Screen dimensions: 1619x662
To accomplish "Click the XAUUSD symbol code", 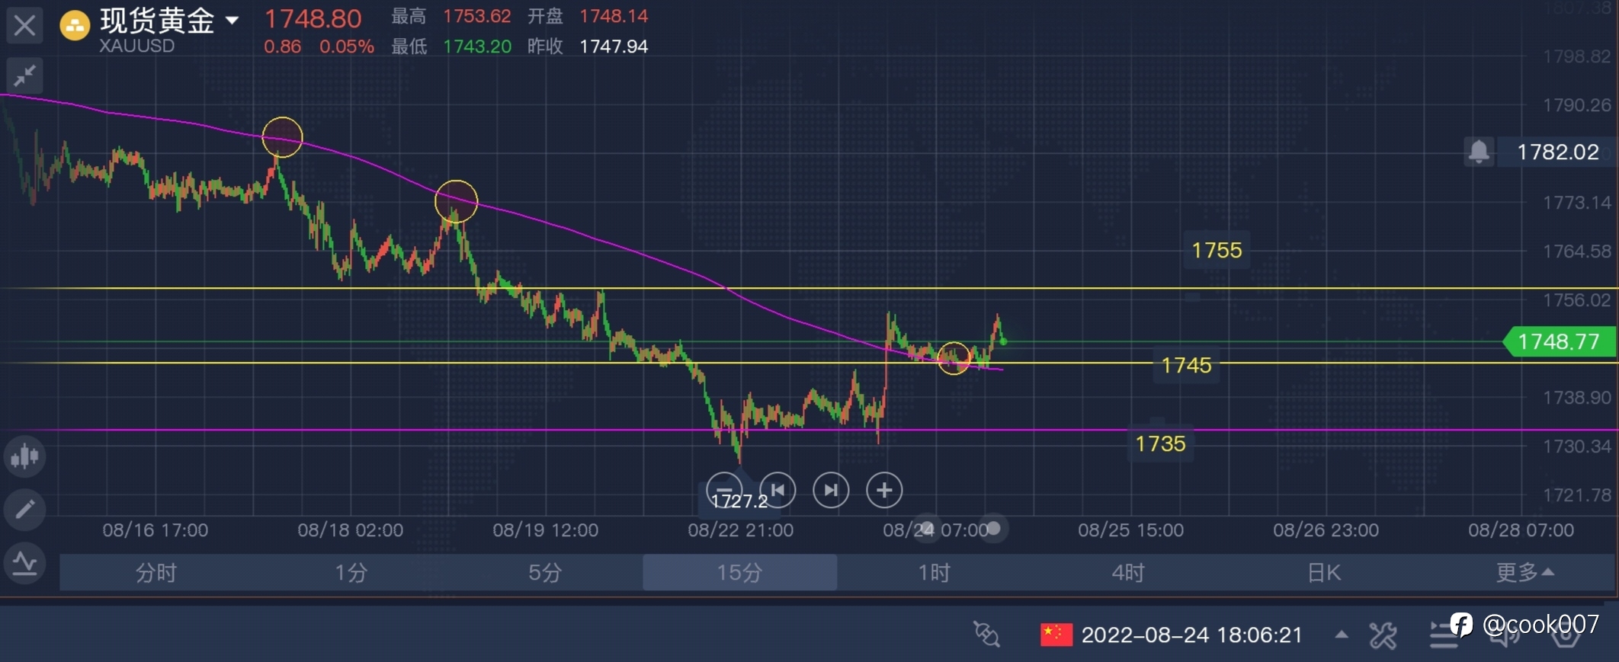I will coord(137,46).
